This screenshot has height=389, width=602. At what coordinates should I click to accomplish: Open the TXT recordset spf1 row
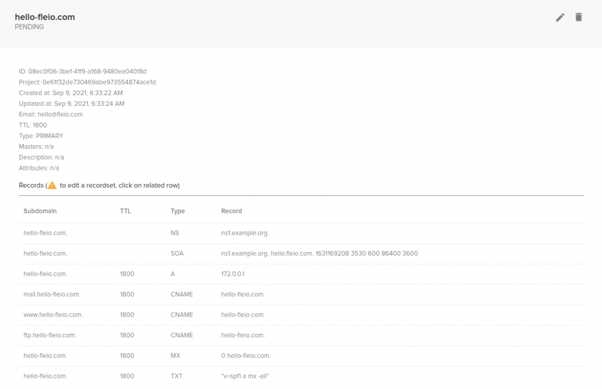(302, 376)
